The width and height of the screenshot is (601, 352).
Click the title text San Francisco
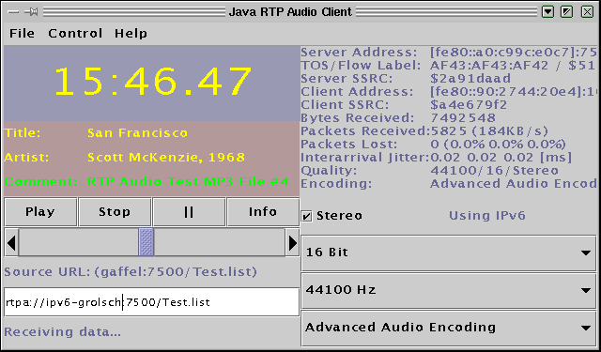click(x=138, y=133)
